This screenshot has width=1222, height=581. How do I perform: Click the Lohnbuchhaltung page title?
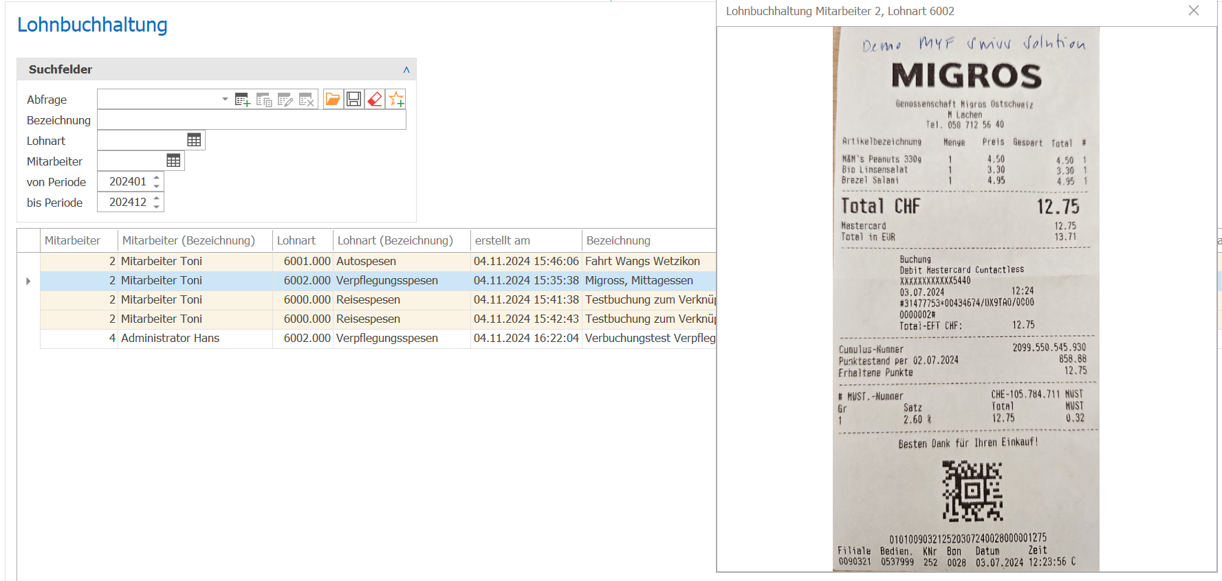pyautogui.click(x=92, y=25)
